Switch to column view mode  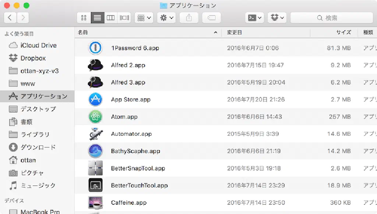[110, 18]
